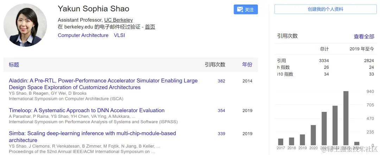Click the i10 指数 row label

tap(285, 74)
